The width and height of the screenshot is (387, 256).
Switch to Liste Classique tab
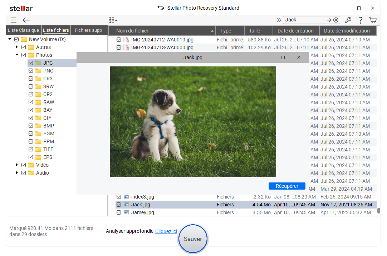tap(23, 30)
